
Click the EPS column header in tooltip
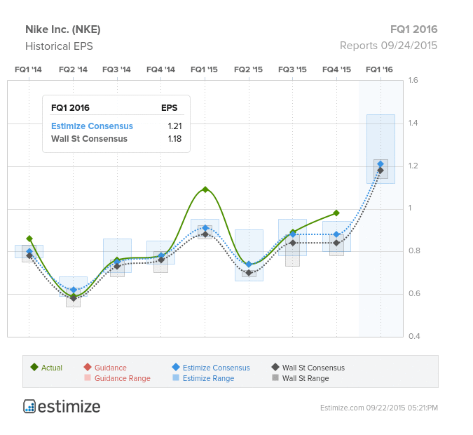[170, 108]
